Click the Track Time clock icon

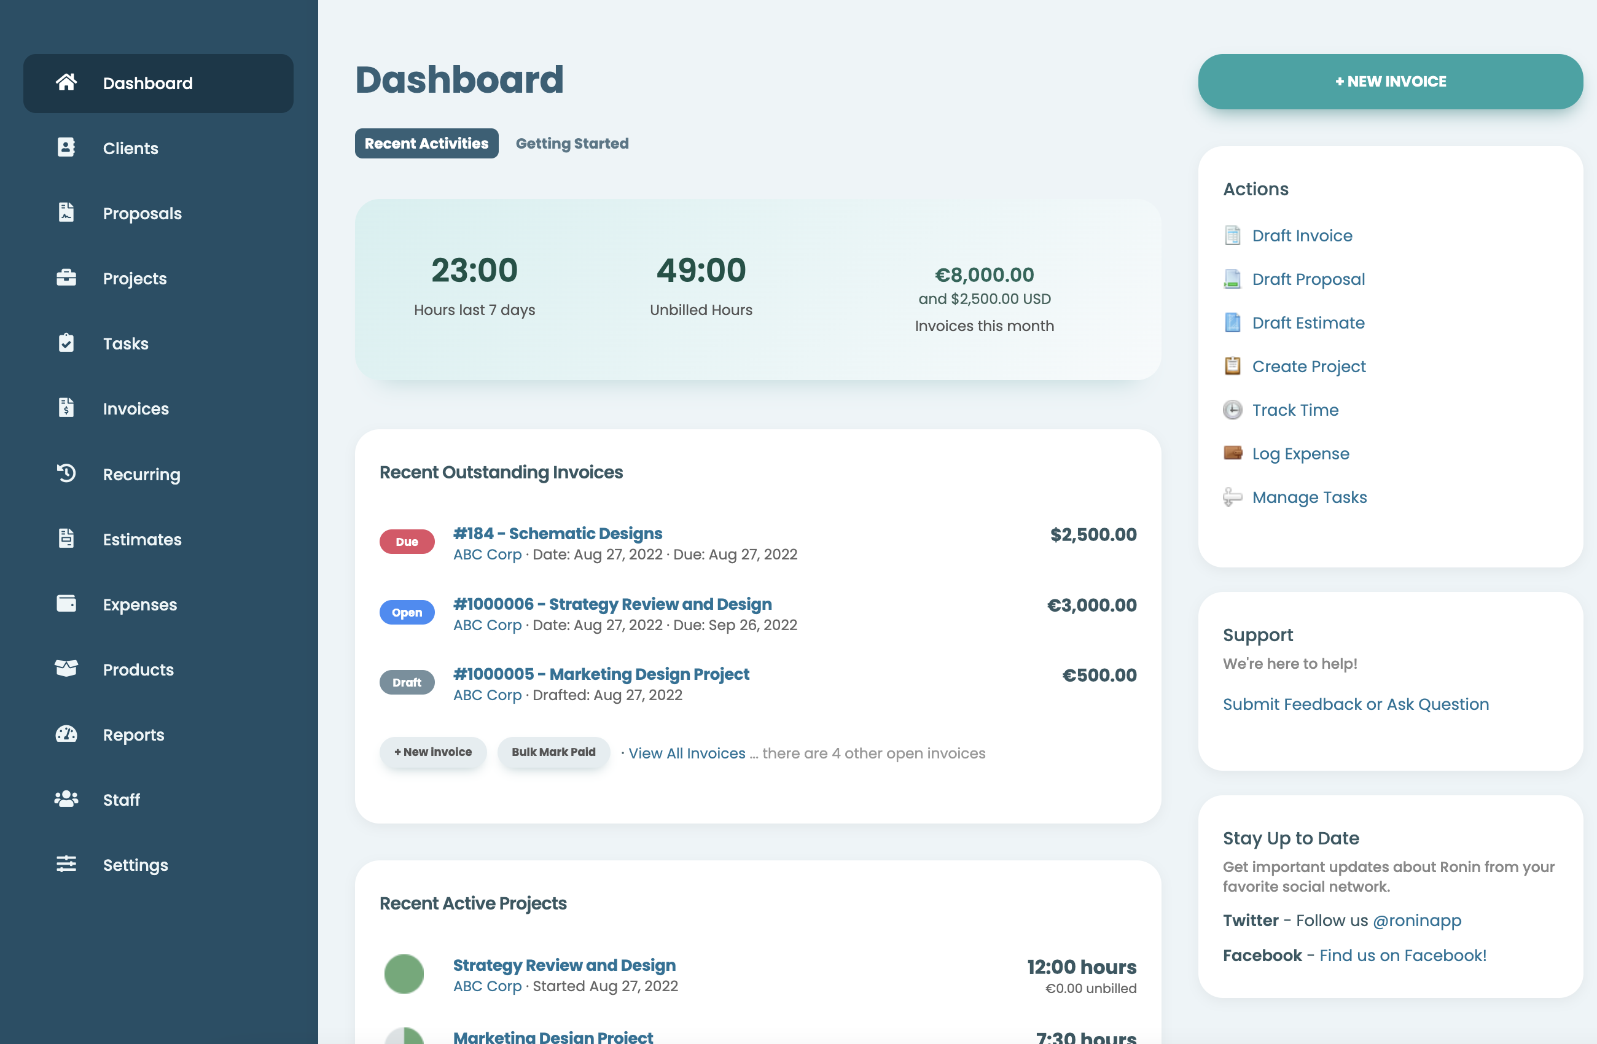[x=1232, y=410]
